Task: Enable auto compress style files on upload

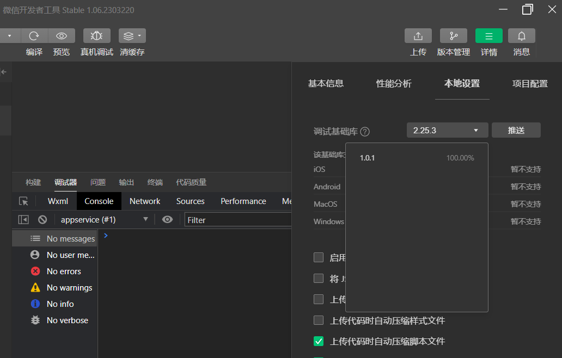Action: 319,320
